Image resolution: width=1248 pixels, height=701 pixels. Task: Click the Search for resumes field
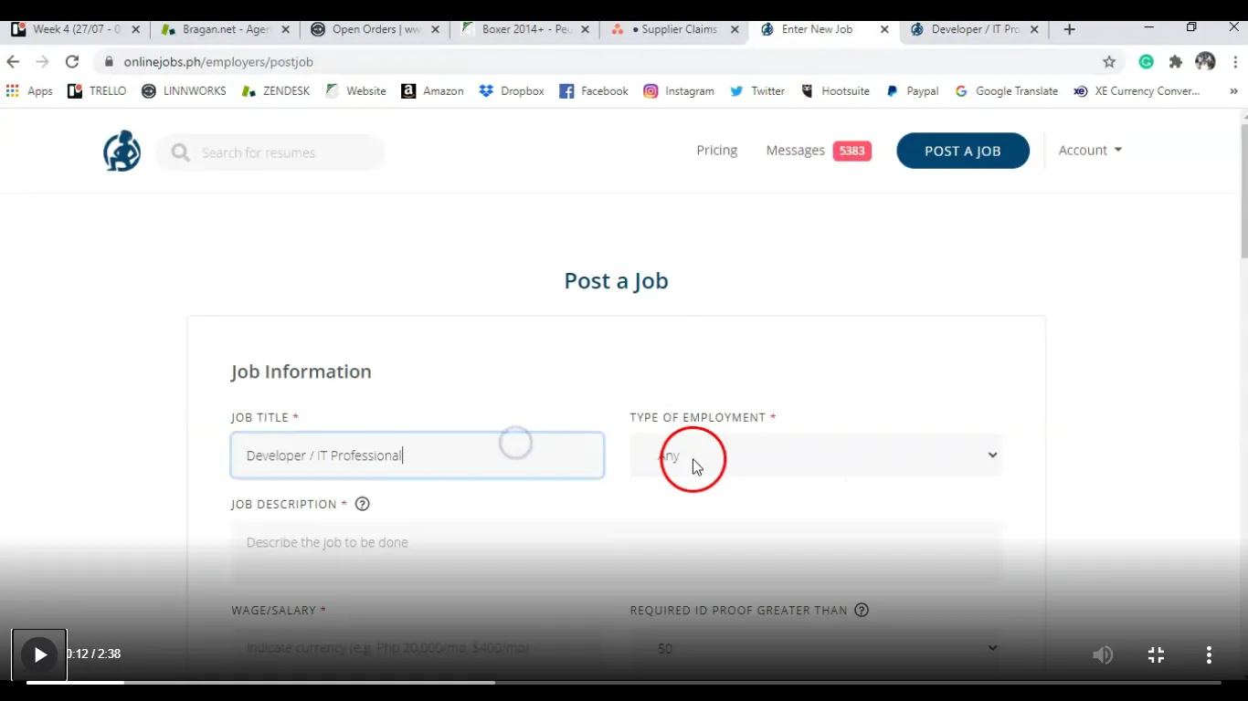pos(270,152)
